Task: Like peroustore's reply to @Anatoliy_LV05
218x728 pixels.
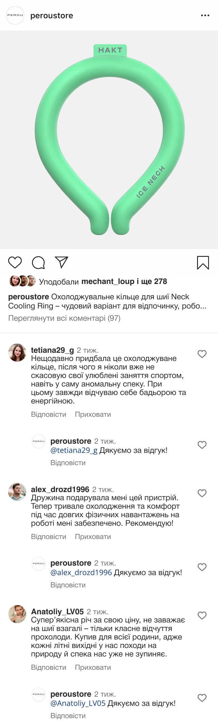Action: point(202,698)
